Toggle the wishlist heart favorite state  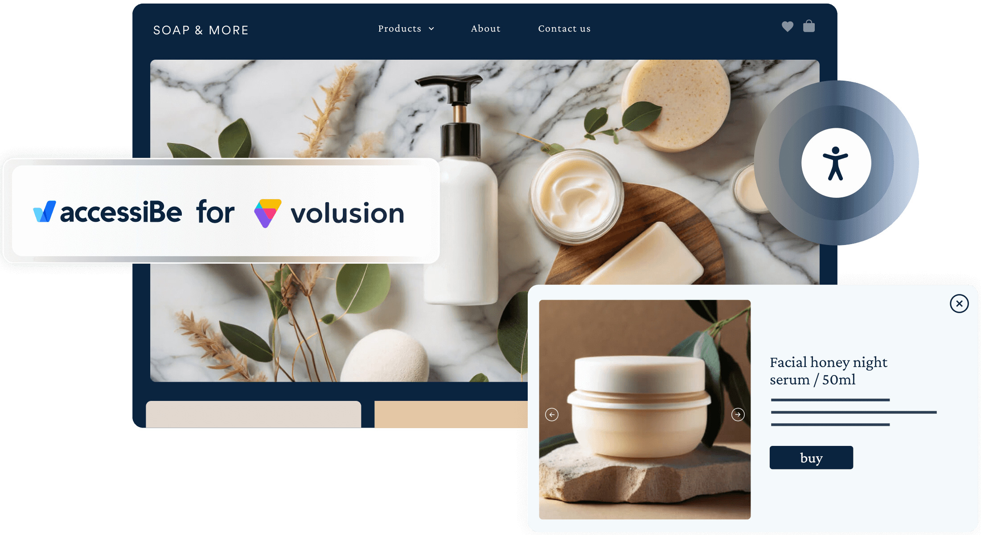[x=787, y=26]
